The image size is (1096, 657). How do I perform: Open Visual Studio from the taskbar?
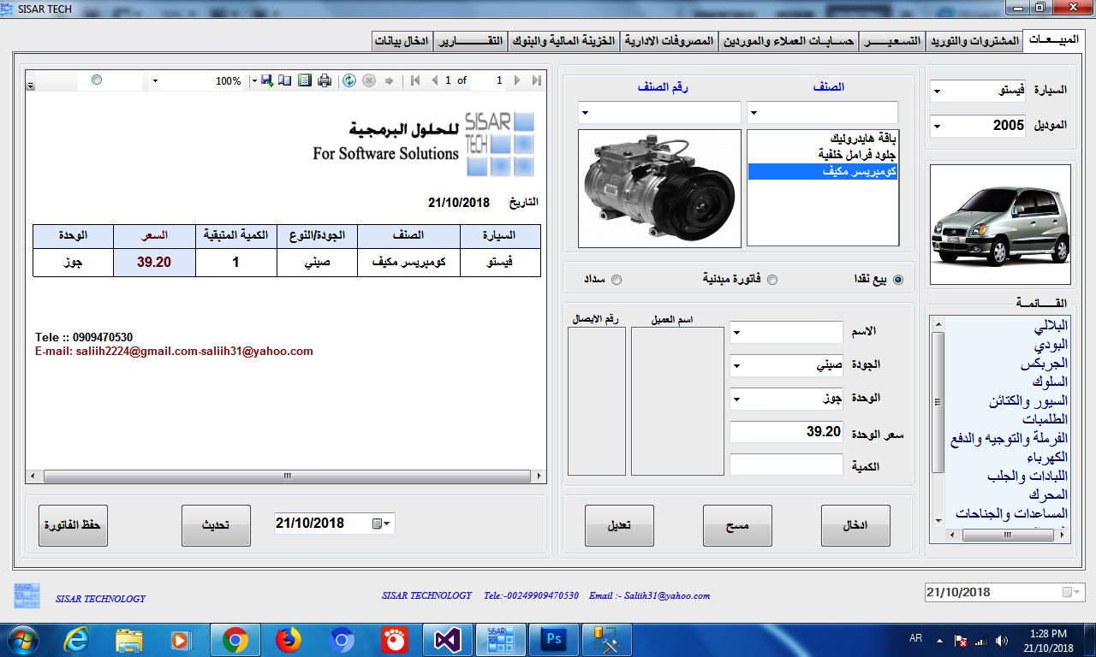(449, 639)
